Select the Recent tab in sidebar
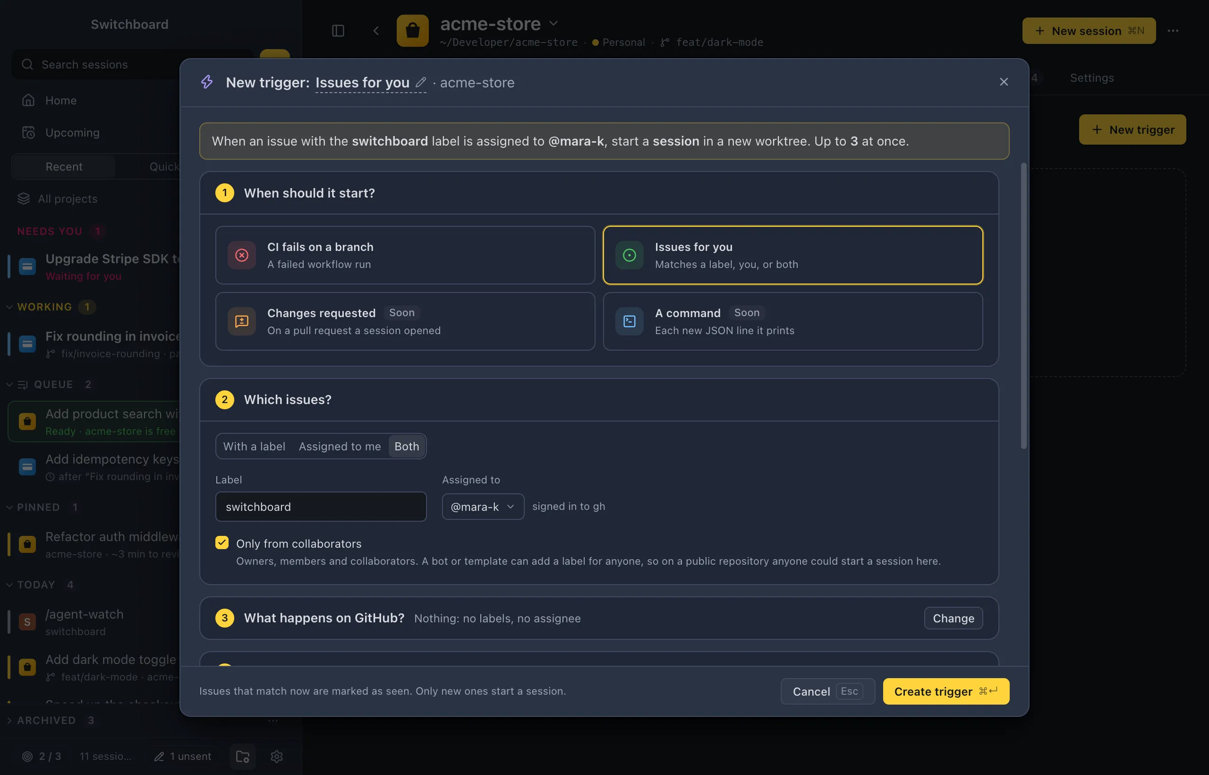The height and width of the screenshot is (775, 1209). (x=64, y=166)
